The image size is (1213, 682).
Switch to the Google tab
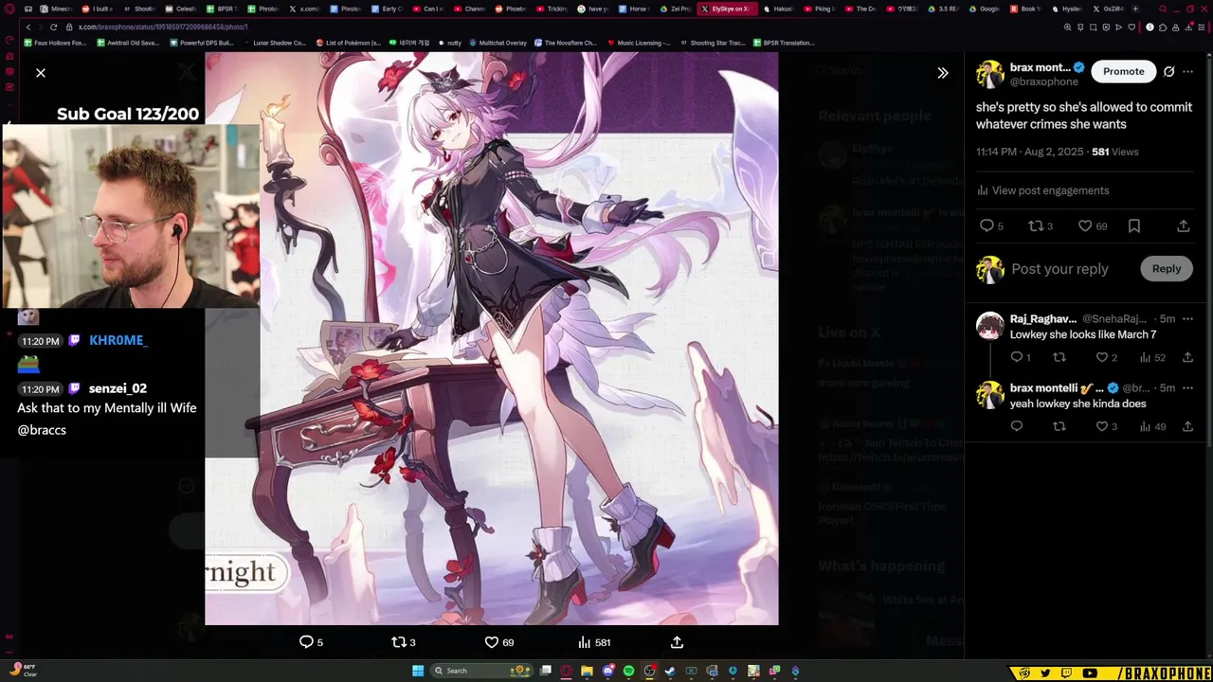tap(985, 9)
